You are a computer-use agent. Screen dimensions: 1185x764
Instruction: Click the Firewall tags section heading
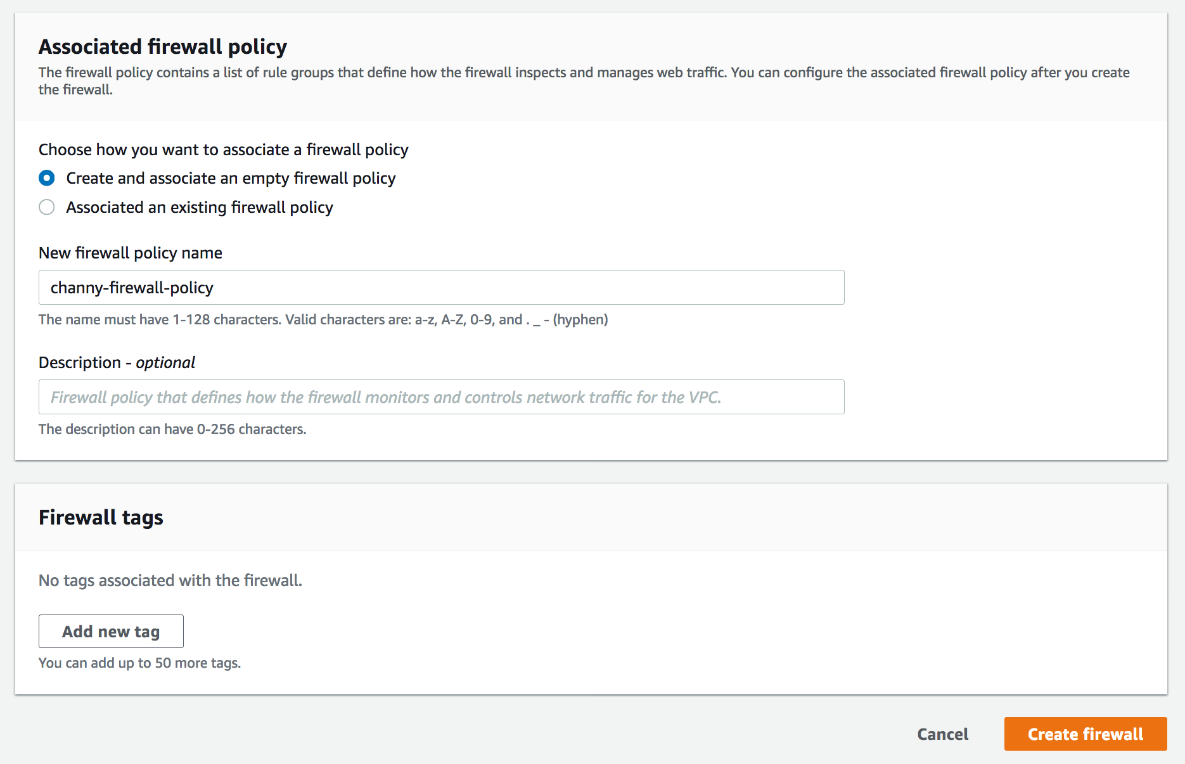click(x=101, y=518)
